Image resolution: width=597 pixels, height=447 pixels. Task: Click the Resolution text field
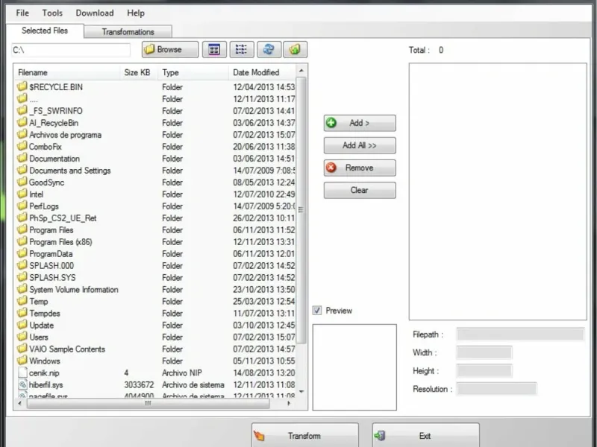[496, 389]
